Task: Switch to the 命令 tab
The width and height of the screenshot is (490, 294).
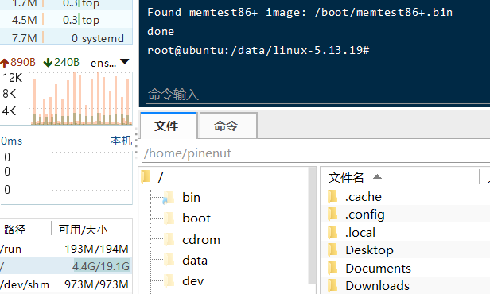Action: (x=228, y=126)
